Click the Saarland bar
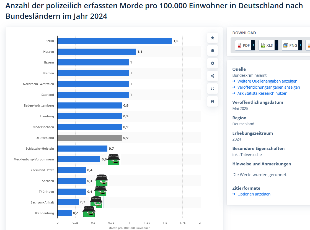310x230 pixels. (x=93, y=95)
